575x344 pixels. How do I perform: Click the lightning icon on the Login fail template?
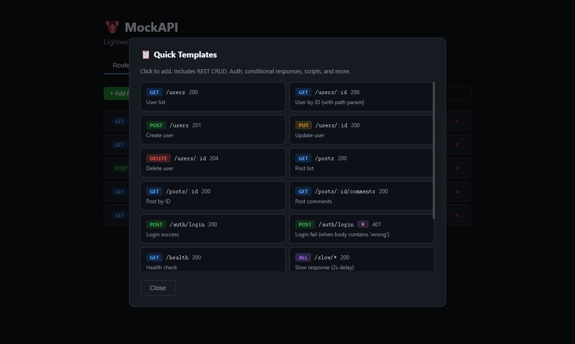[x=363, y=224]
